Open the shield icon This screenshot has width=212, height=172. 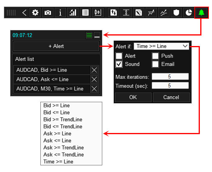point(176,12)
